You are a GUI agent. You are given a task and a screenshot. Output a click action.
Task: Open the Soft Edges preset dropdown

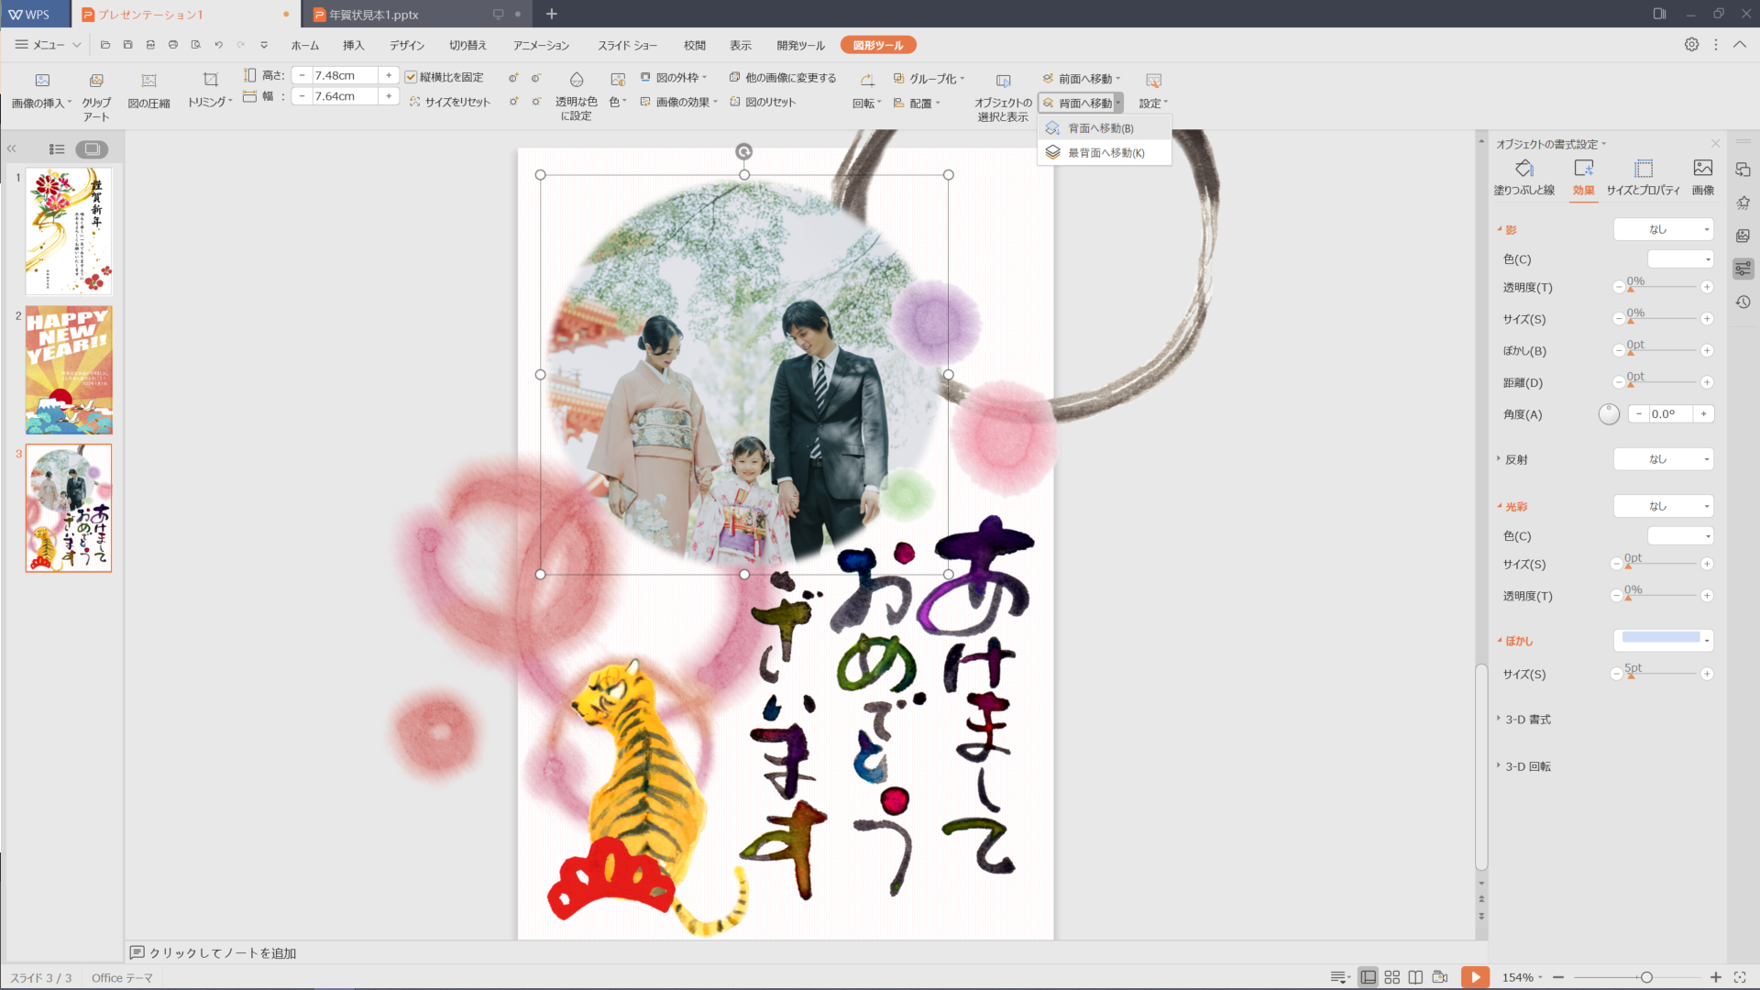click(x=1663, y=640)
